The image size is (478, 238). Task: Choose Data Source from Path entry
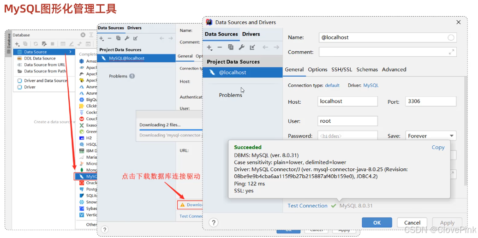tap(44, 71)
